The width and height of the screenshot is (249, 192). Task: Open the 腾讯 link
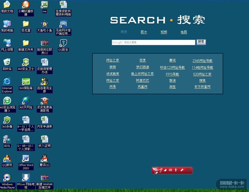pyautogui.click(x=172, y=60)
